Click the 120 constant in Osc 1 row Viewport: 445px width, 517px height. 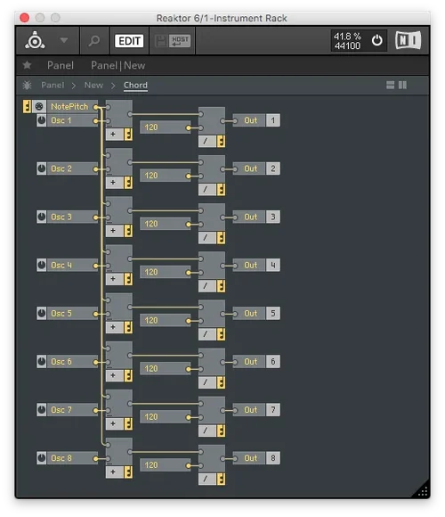(166, 127)
